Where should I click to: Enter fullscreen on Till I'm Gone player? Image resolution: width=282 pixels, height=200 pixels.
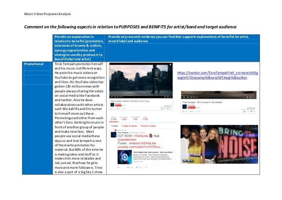point(254,97)
